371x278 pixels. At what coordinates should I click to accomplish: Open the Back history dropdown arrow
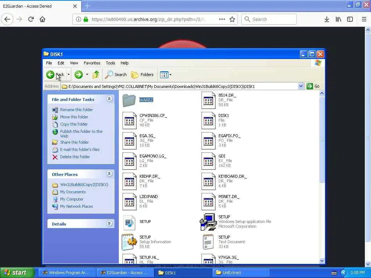(x=68, y=75)
